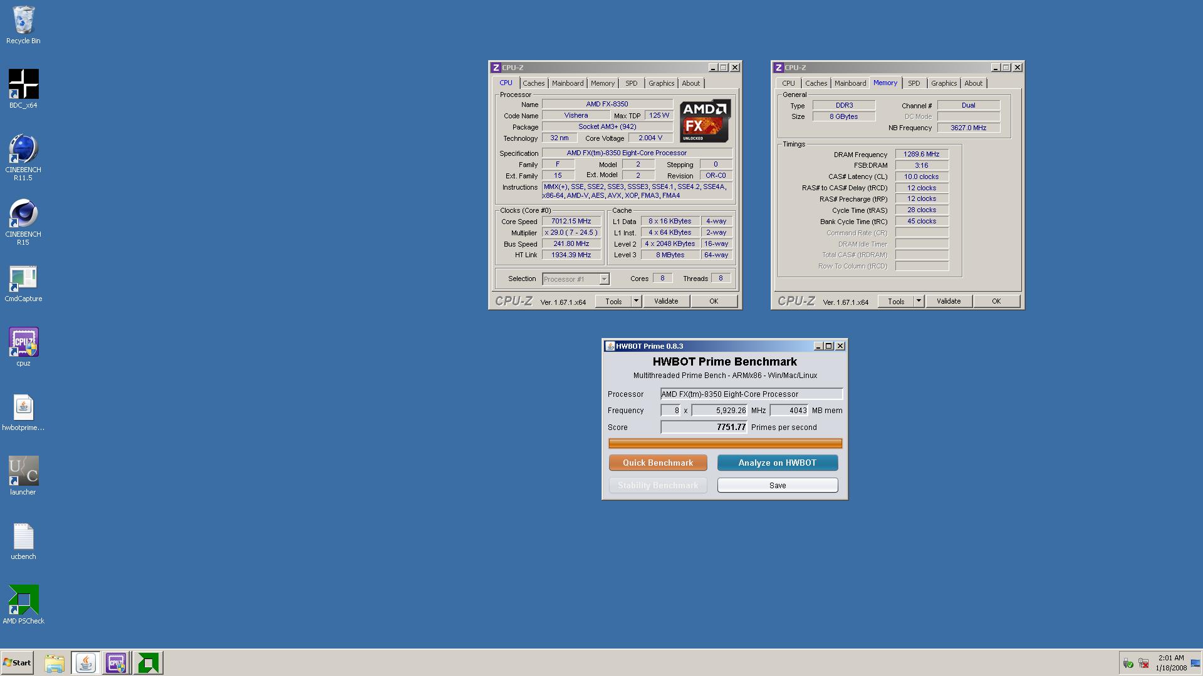Click the Start button
1203x676 pixels.
[17, 663]
